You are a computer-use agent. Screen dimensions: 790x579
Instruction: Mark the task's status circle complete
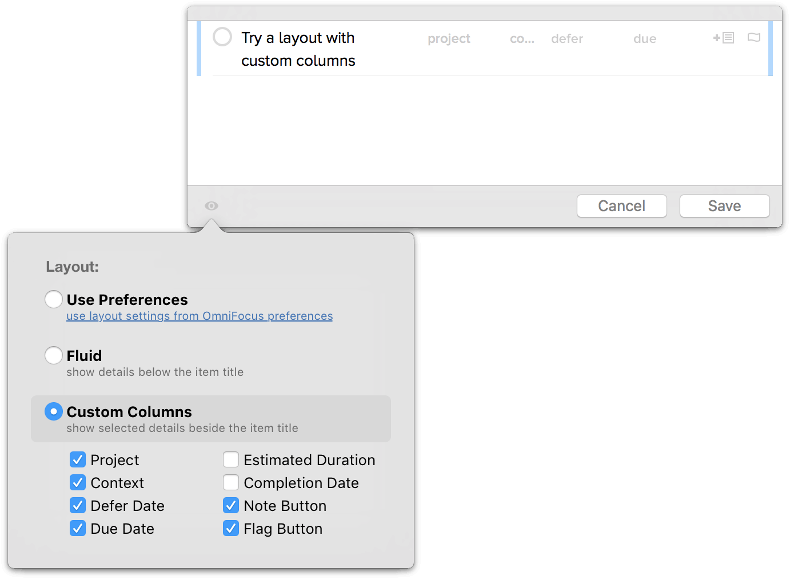[x=222, y=37]
